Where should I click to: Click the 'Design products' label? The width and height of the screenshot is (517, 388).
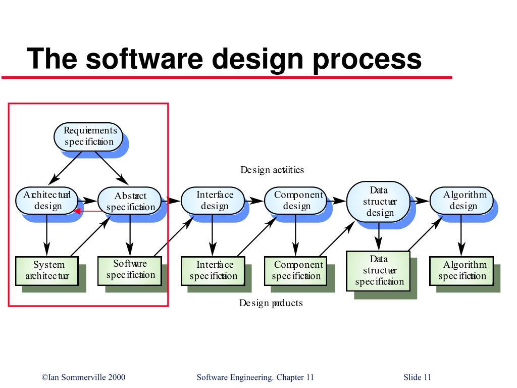click(x=271, y=303)
